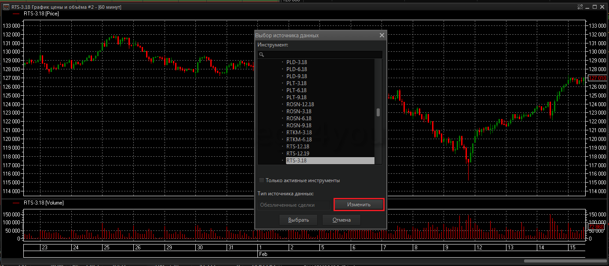The height and width of the screenshot is (266, 609).
Task: Click the instrument list vertical scrollbar thumb
Action: (378, 112)
